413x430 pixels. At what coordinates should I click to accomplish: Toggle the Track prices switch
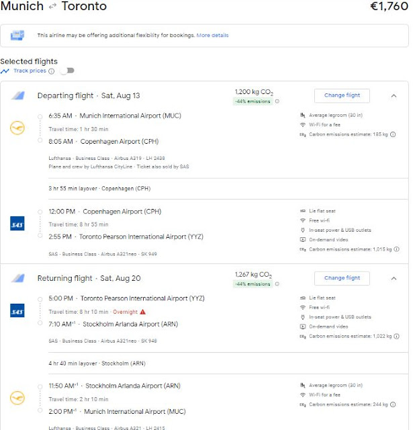click(67, 71)
